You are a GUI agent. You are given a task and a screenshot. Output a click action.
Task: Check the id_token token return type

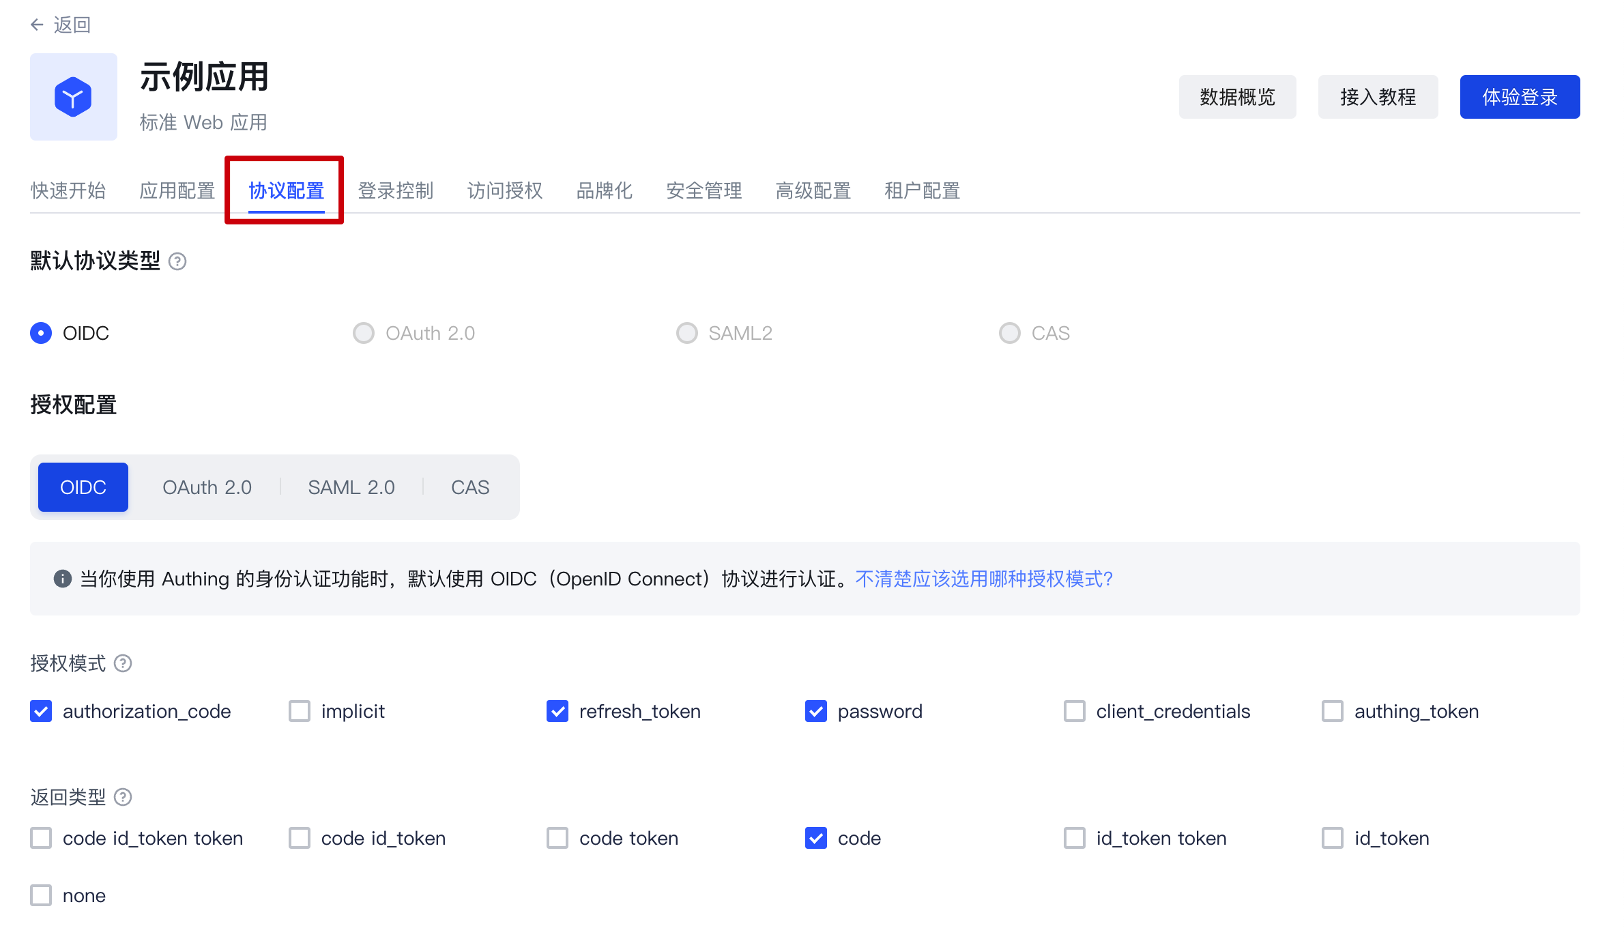point(1075,838)
